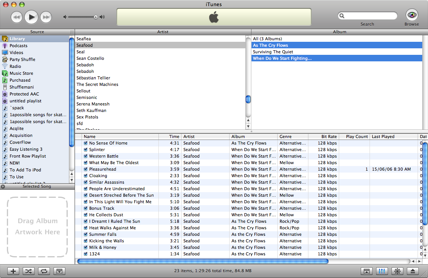Select the Heat Walks Against Me song
428x278 pixels.
click(248, 228)
